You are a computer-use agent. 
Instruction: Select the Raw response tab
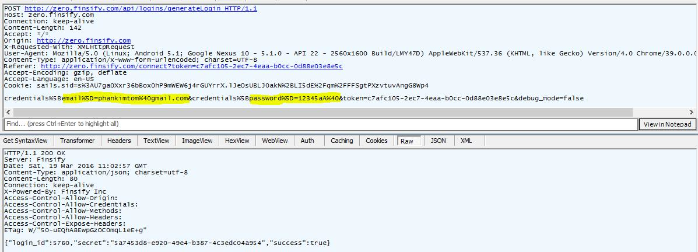pyautogui.click(x=407, y=141)
